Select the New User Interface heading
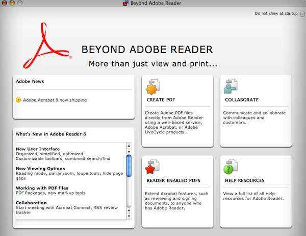Viewport: 306px width, 236px height. 38,149
